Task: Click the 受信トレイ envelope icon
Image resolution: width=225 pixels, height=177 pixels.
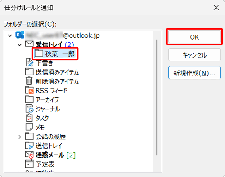Action: (29, 44)
